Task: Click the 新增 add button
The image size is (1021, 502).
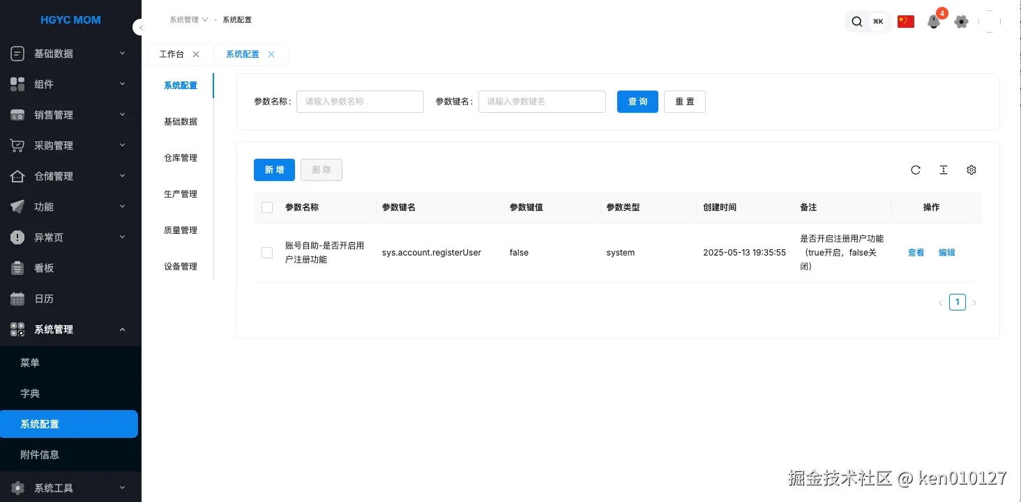Action: [x=274, y=170]
